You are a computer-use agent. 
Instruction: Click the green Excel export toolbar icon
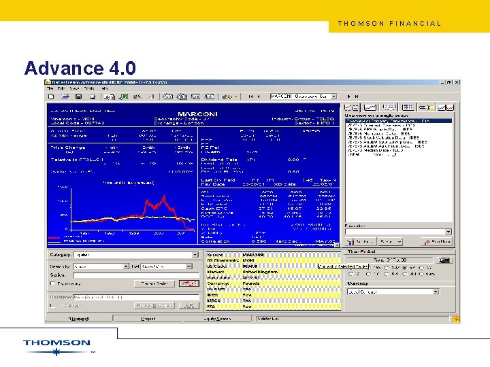124,97
